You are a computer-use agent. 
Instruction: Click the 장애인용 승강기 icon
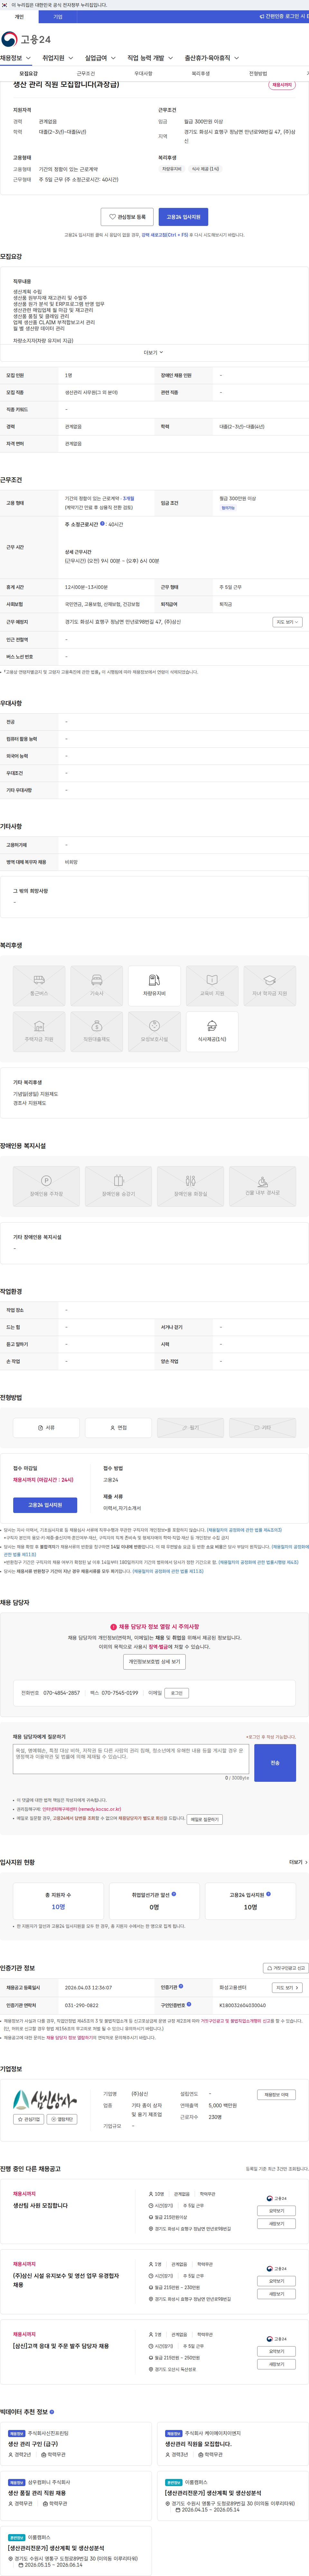tap(118, 1186)
